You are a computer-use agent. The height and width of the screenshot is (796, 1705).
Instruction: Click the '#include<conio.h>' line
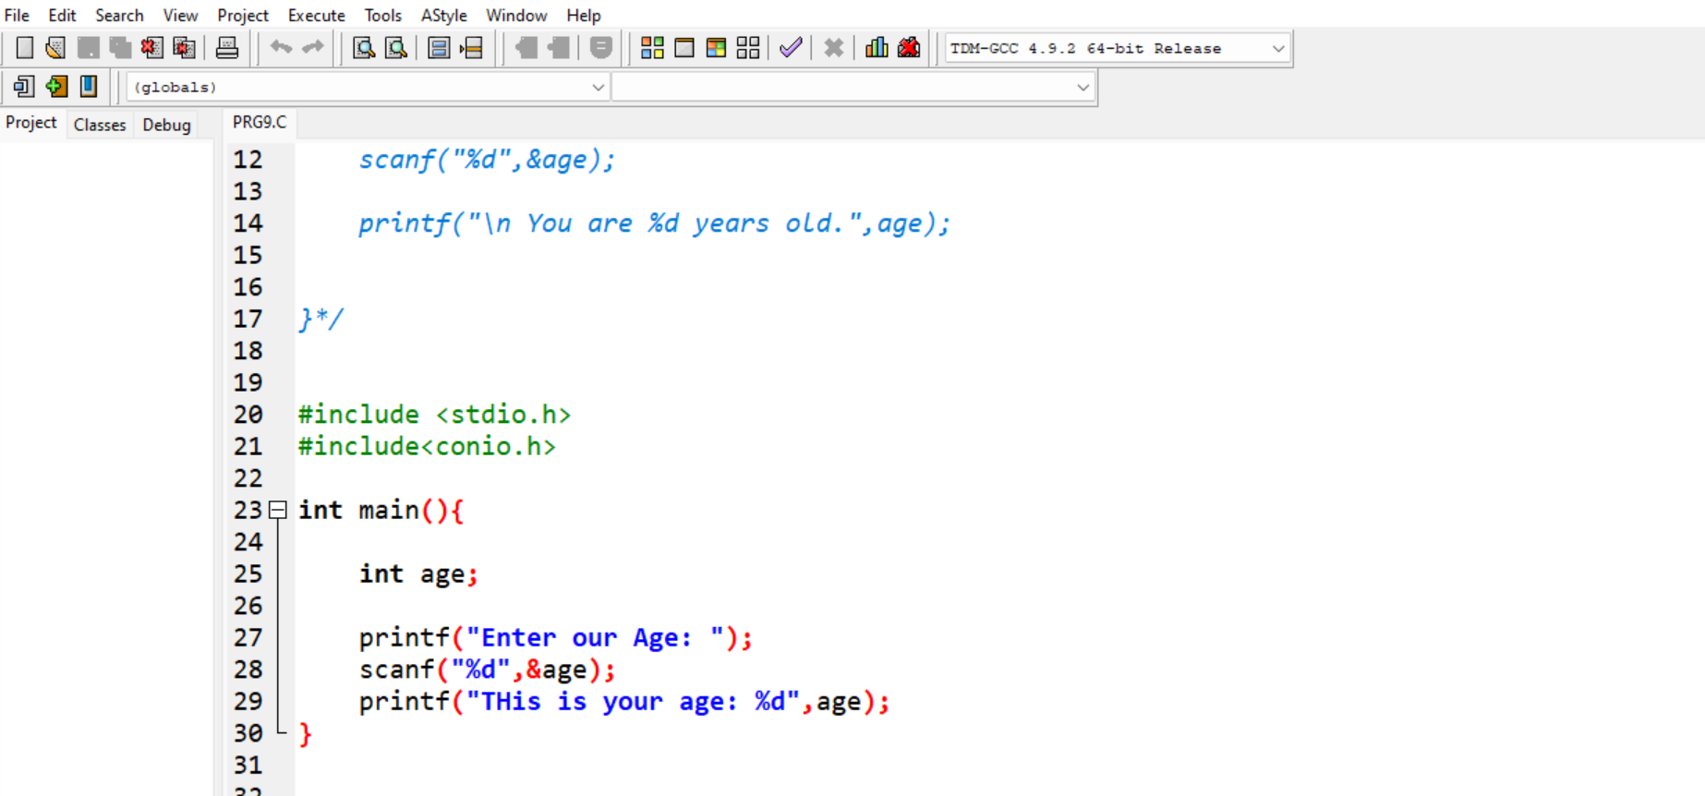427,447
